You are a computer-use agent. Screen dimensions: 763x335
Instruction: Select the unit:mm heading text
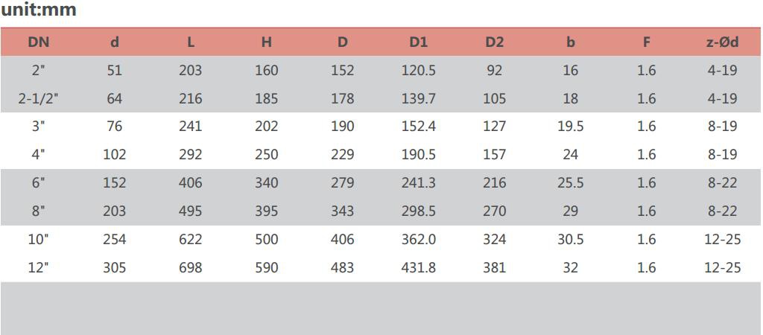click(39, 10)
